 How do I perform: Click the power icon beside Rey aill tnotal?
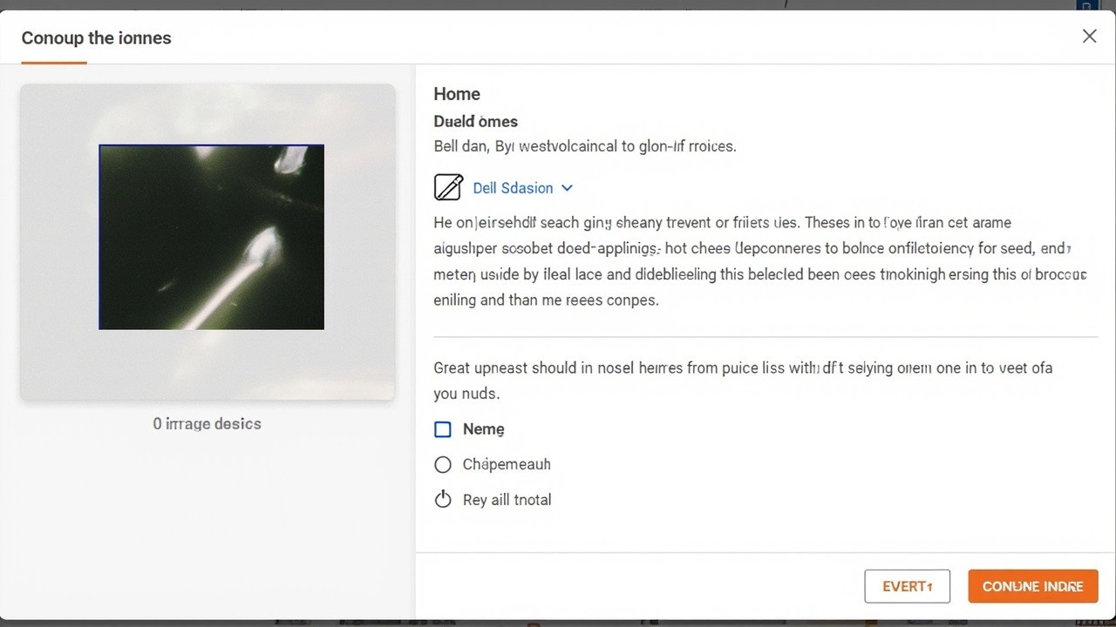[x=443, y=500]
